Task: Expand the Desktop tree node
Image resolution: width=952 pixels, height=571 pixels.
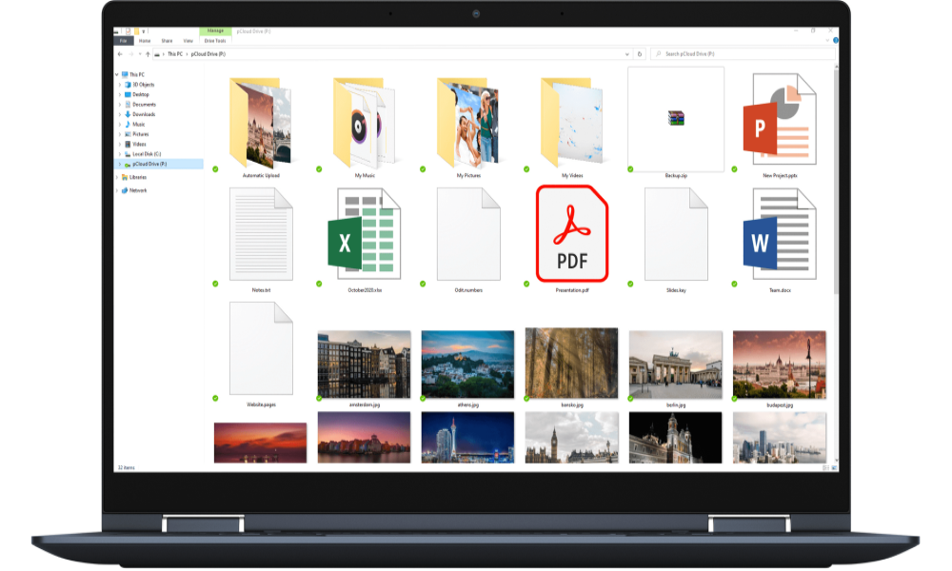Action: point(120,94)
